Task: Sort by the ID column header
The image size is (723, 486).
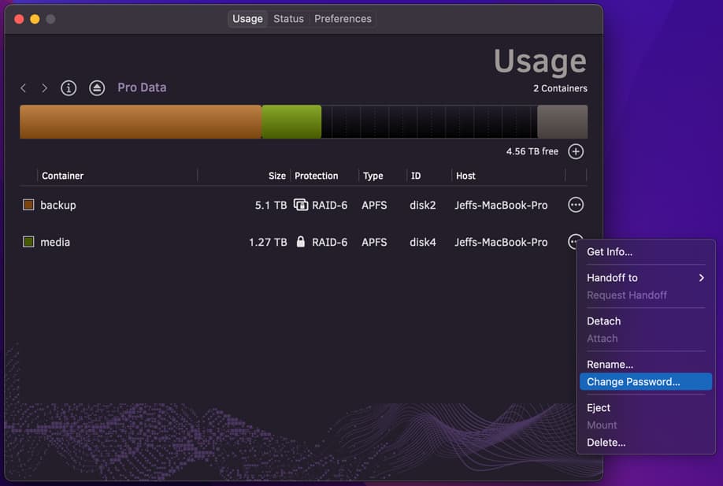Action: [x=416, y=176]
